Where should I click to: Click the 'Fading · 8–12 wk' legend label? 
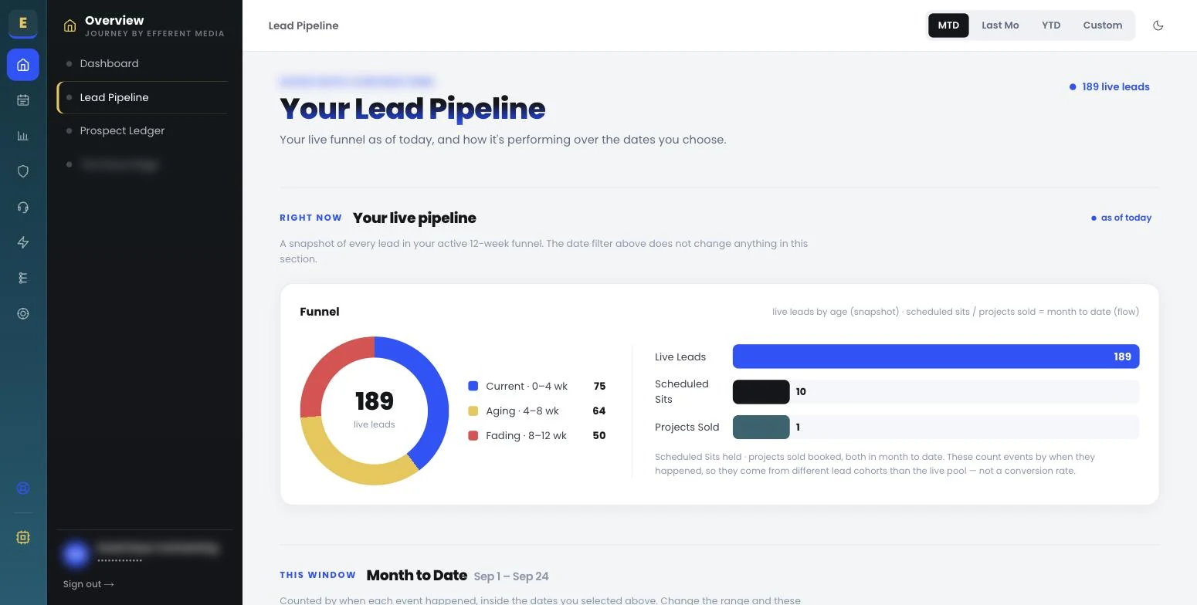(526, 435)
